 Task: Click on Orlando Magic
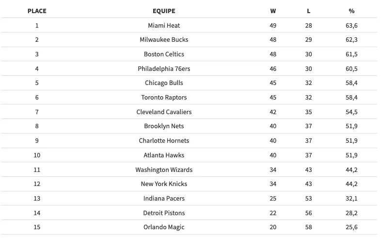[x=164, y=227]
